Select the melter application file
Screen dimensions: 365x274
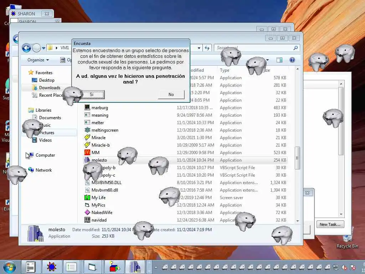(x=98, y=123)
